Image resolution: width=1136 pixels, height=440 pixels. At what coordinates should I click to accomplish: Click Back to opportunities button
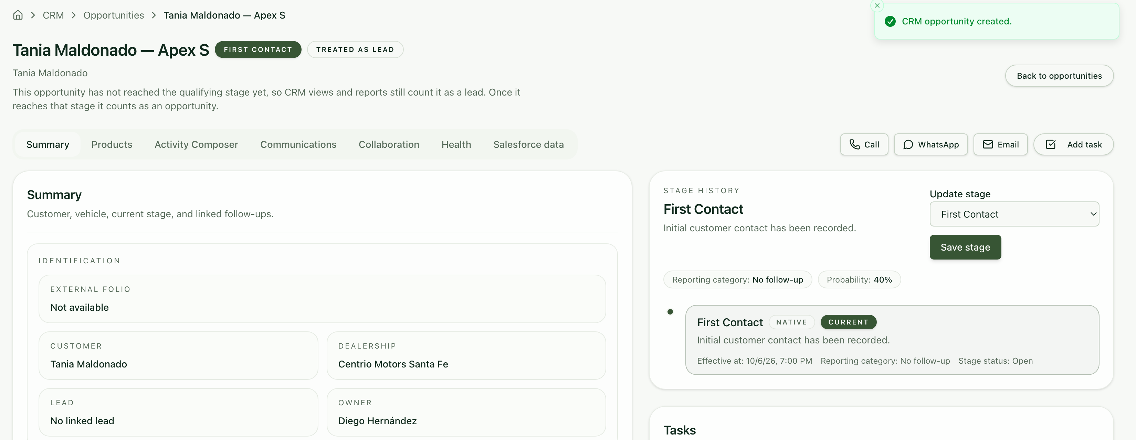tap(1059, 76)
